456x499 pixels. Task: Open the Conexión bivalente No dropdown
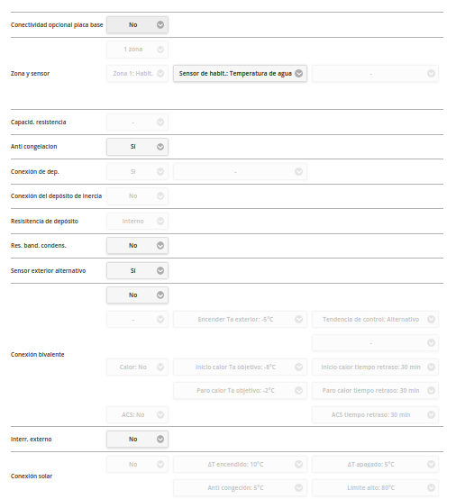coord(137,295)
